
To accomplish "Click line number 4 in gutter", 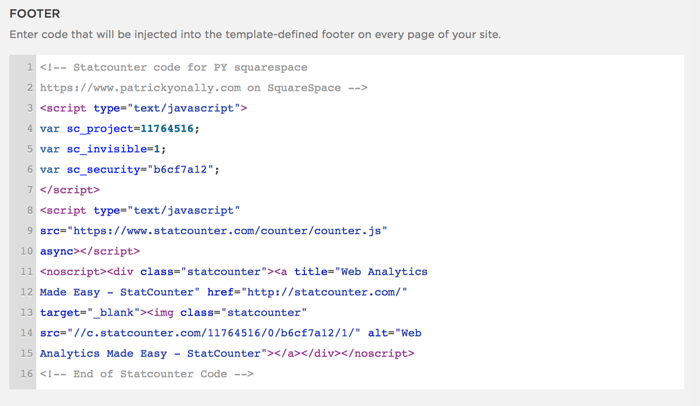I will (30, 129).
